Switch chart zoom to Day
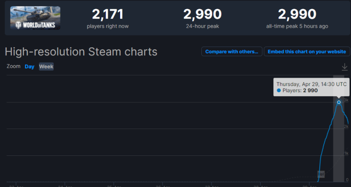This screenshot has width=351, height=187. pos(29,67)
